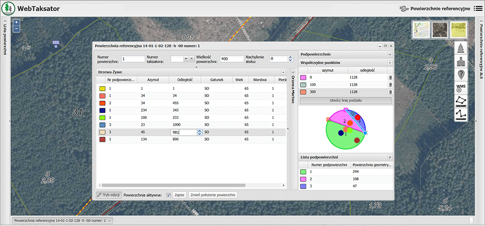Click the yellow swatch in first tree row
This screenshot has height=226, width=485.
pos(102,88)
